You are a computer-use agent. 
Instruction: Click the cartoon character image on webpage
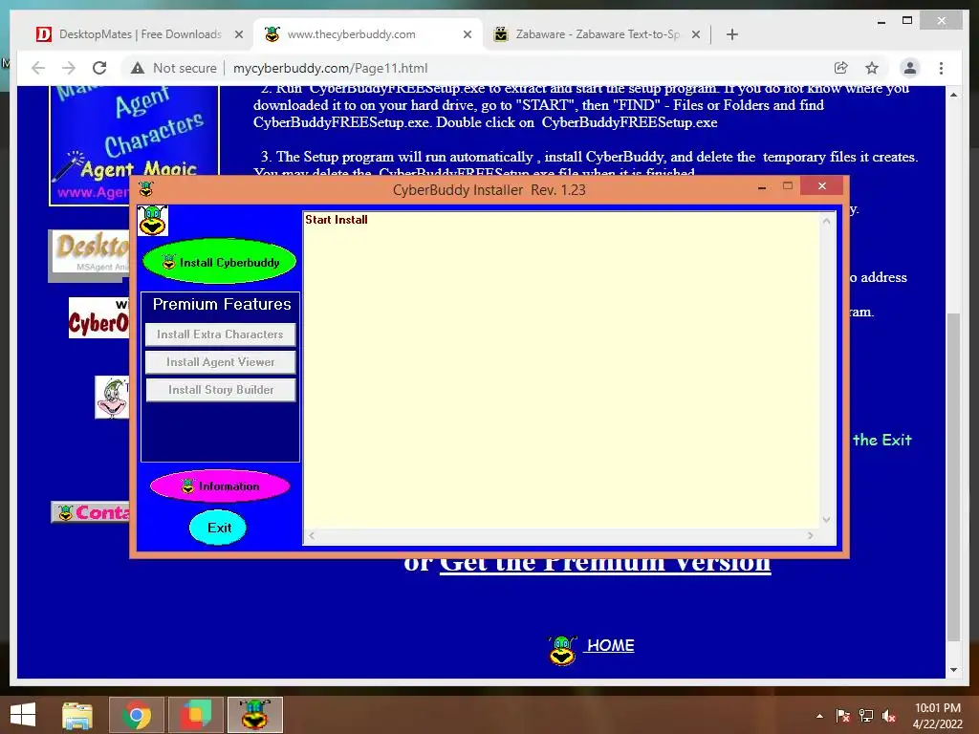112,397
